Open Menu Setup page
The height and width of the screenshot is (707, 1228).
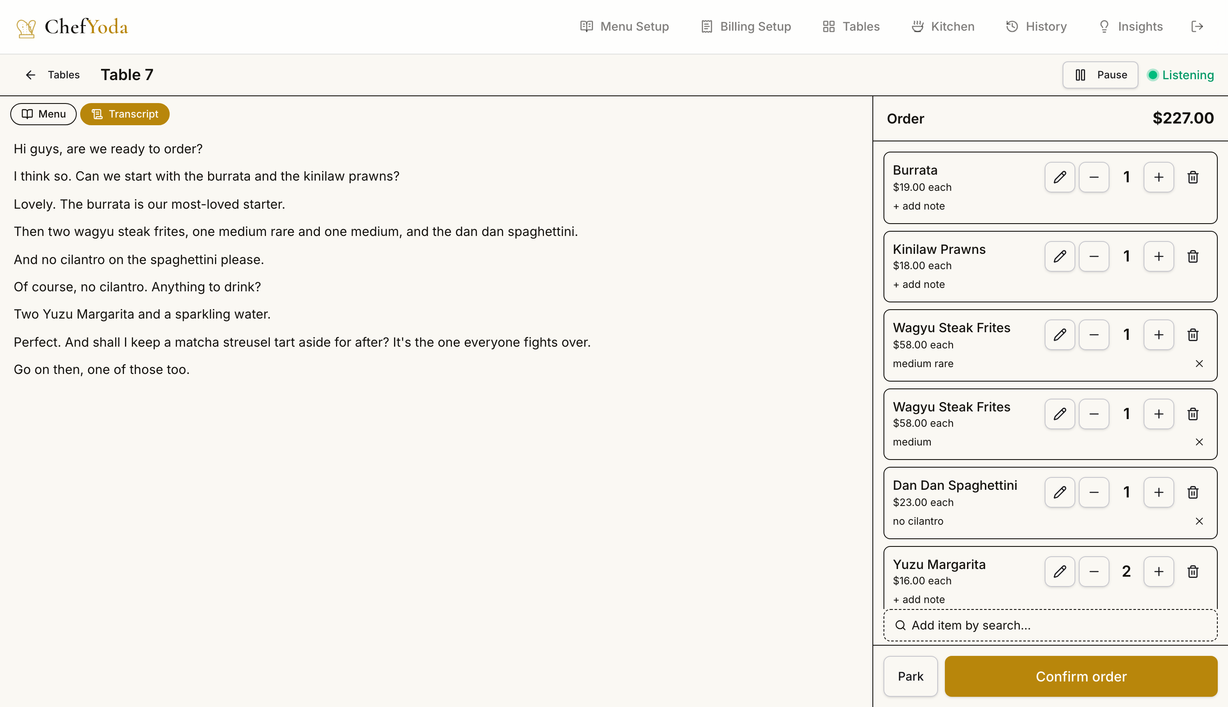[x=625, y=26]
